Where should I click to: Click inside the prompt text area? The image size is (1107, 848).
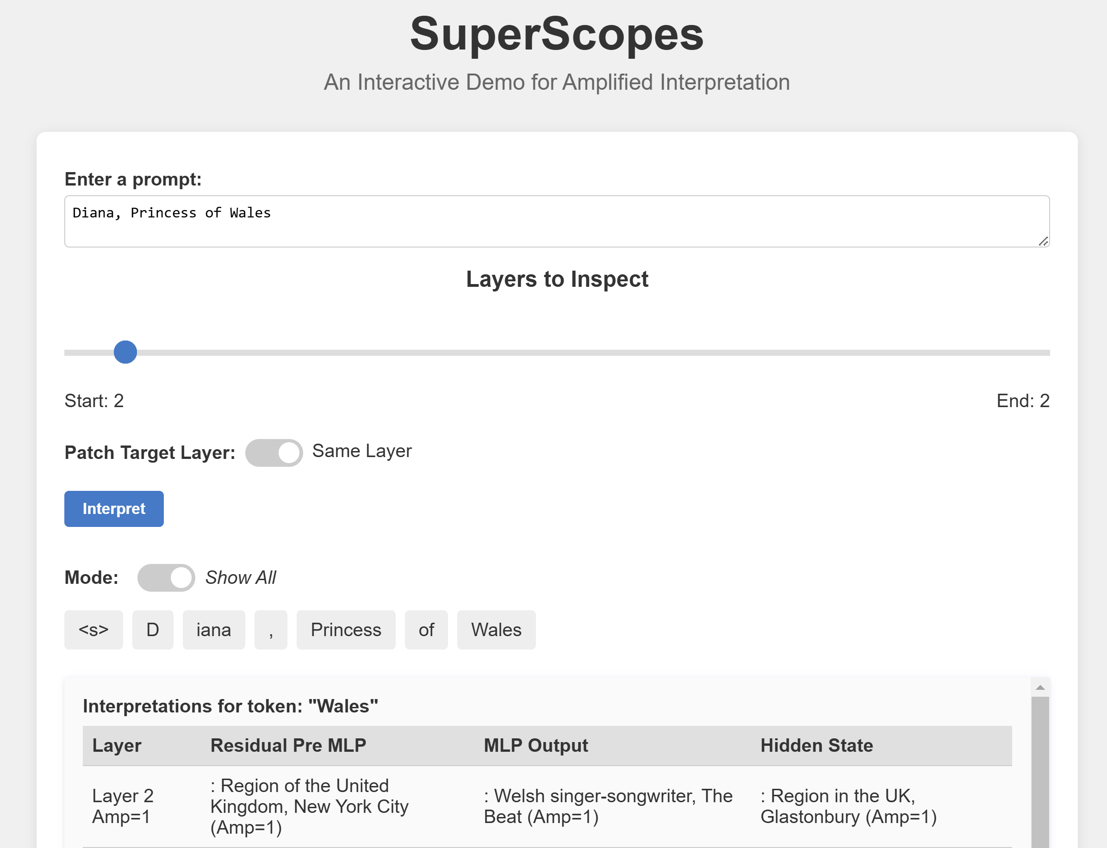[x=555, y=221]
